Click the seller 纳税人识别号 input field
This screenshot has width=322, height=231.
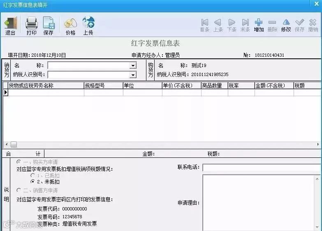pos(89,75)
